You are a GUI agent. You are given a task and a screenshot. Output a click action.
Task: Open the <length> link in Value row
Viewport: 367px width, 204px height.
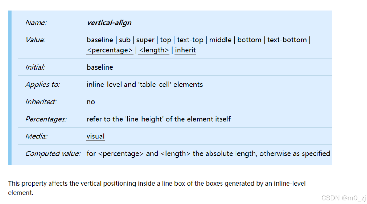154,50
